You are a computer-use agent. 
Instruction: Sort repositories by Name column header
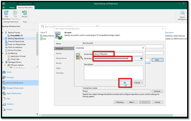point(43,32)
